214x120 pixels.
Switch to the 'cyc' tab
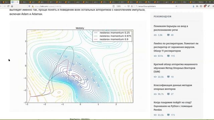click(x=32, y=2)
